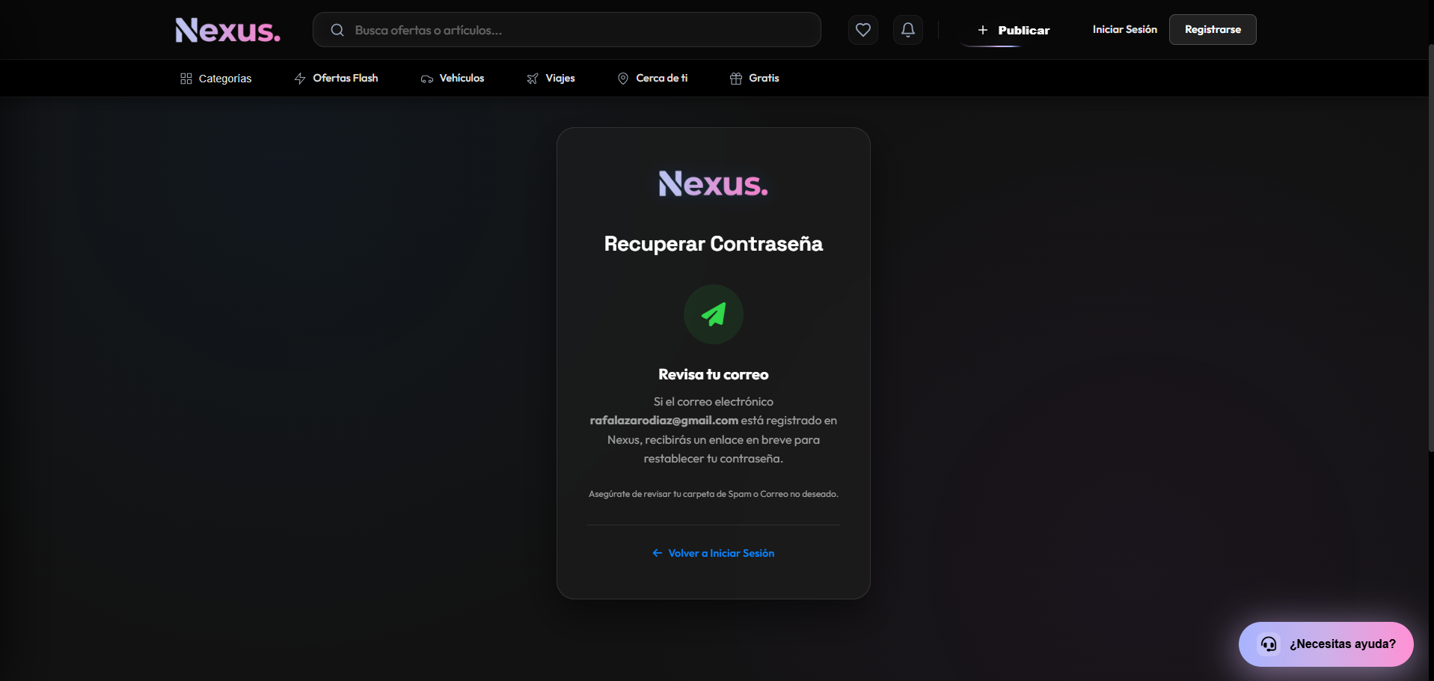Click the Gratis gift icon
The width and height of the screenshot is (1434, 681).
tap(736, 79)
